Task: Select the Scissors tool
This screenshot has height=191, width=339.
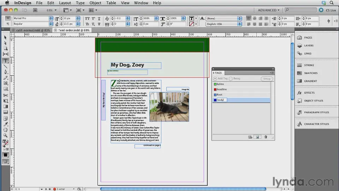Action: tap(5, 95)
